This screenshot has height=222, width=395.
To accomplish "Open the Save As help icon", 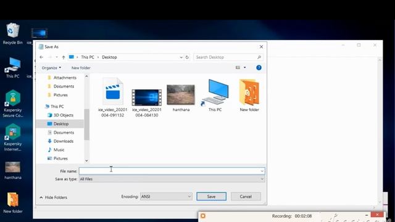I will point(259,67).
